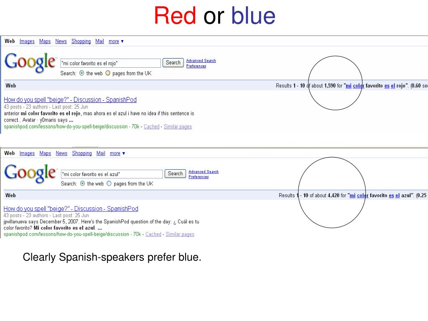Open Maps in bottom navigation bar
This screenshot has height=321, width=428.
click(45, 153)
